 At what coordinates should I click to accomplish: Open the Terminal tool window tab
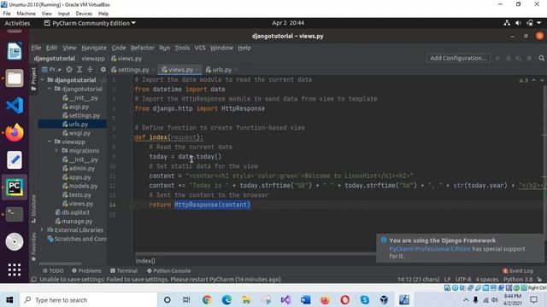124,270
